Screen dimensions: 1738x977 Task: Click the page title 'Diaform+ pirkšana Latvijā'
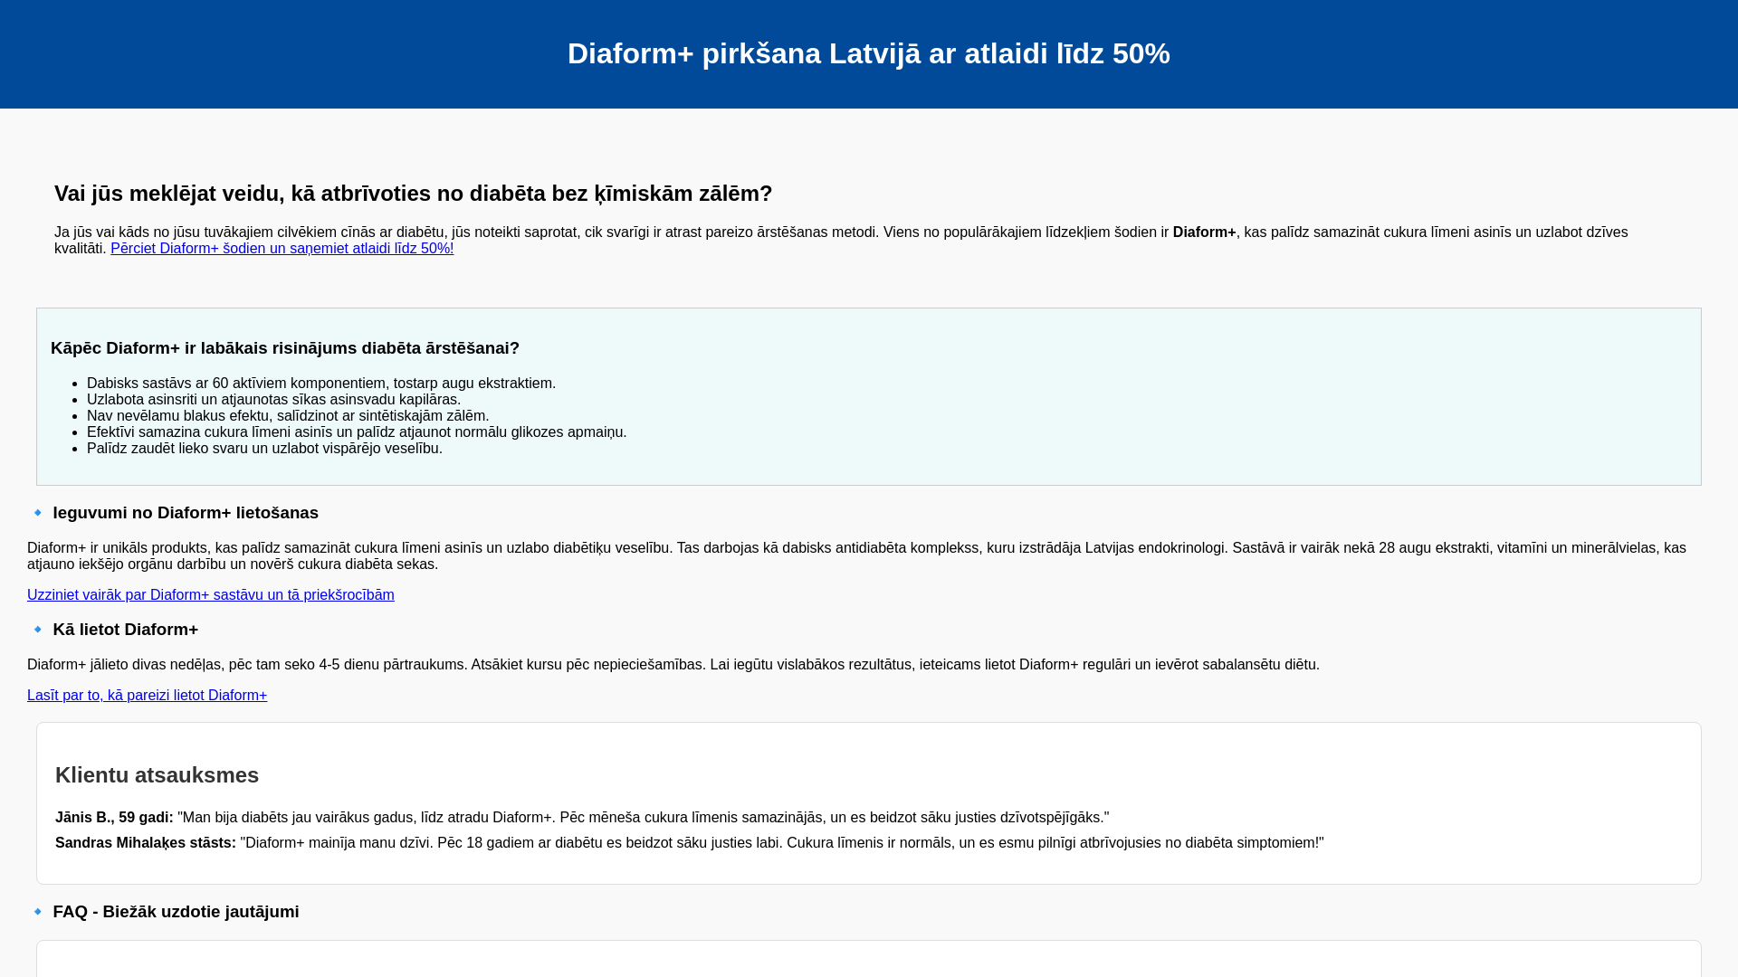pyautogui.click(x=869, y=53)
